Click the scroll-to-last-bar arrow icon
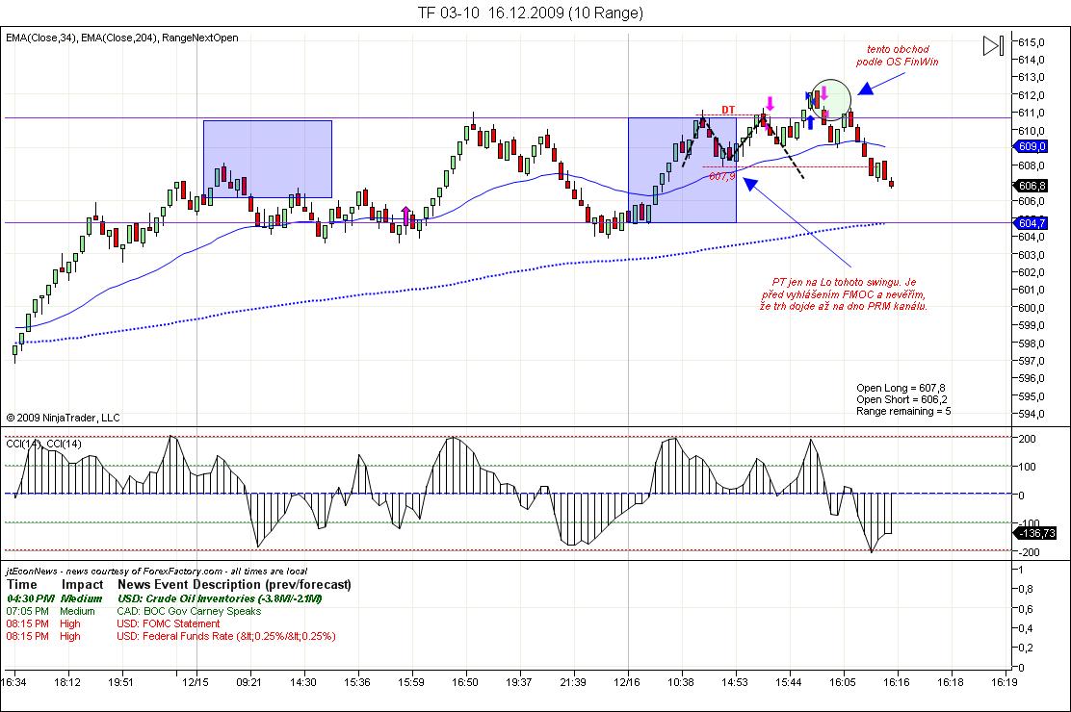The width and height of the screenshot is (1071, 712). [x=993, y=46]
